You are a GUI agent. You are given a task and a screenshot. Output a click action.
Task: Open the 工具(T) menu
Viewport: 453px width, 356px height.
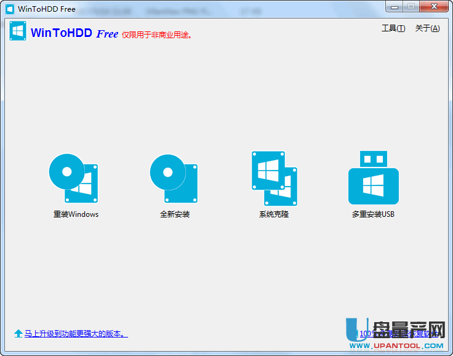point(393,28)
